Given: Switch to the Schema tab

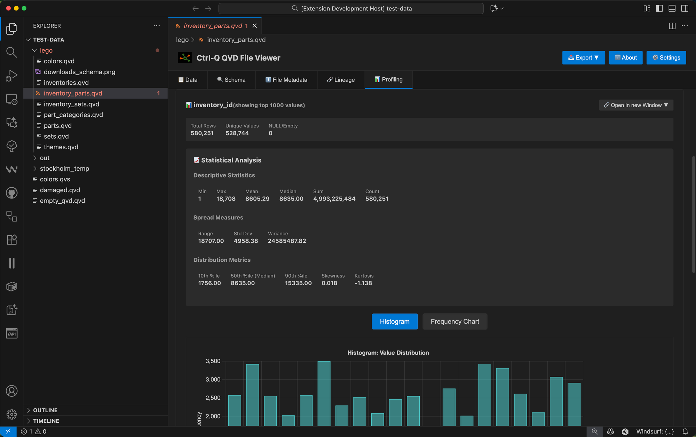Looking at the screenshot, I should coord(231,80).
